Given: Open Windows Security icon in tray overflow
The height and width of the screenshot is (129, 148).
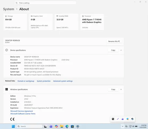Looking at the screenshot, I should (x=128, y=119).
